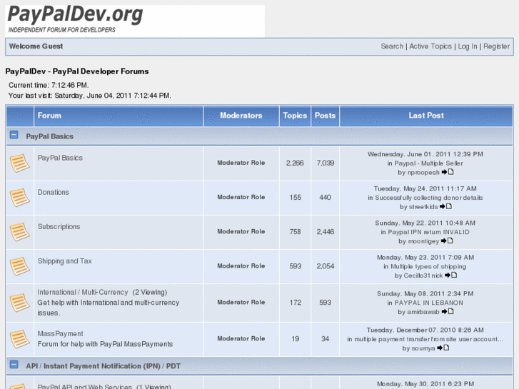This screenshot has width=519, height=389.
Task: Open API / Instant Payment Notification category link
Action: click(x=104, y=366)
